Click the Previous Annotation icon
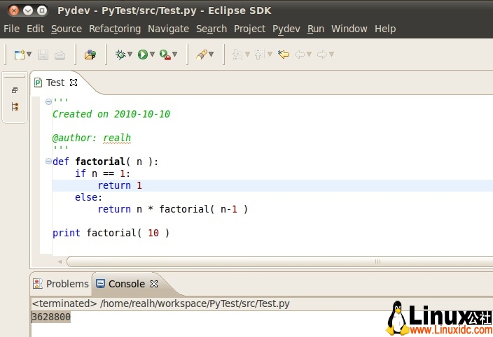This screenshot has width=493, height=337. pyautogui.click(x=259, y=55)
